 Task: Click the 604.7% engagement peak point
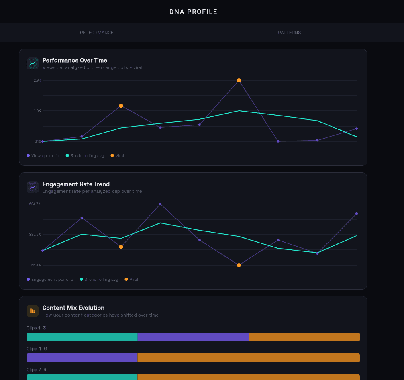click(160, 204)
